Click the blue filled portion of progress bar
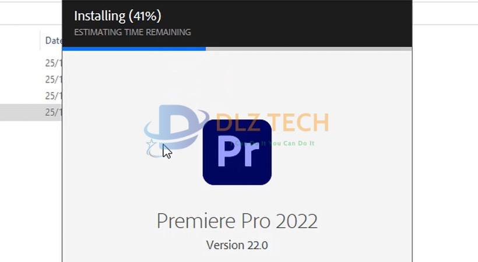The width and height of the screenshot is (478, 262). (x=134, y=49)
